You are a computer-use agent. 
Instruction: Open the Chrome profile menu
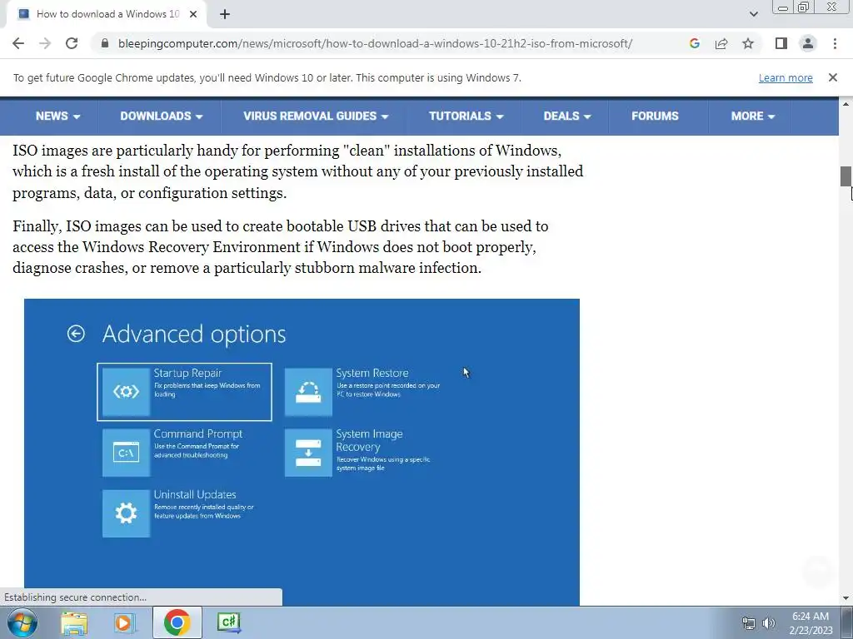pos(808,43)
